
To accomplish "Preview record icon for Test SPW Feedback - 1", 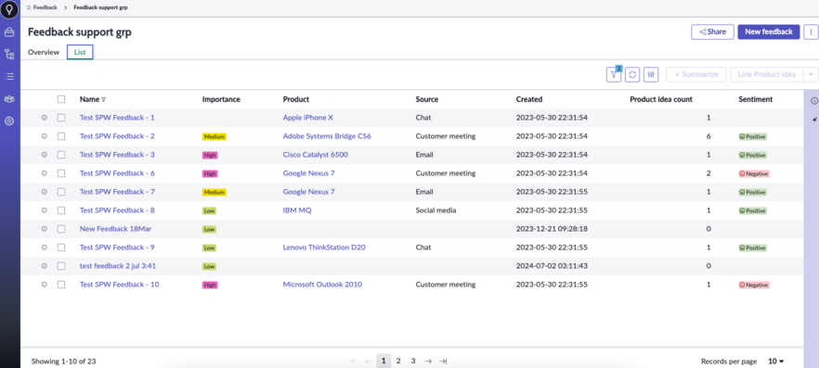I will coord(45,118).
